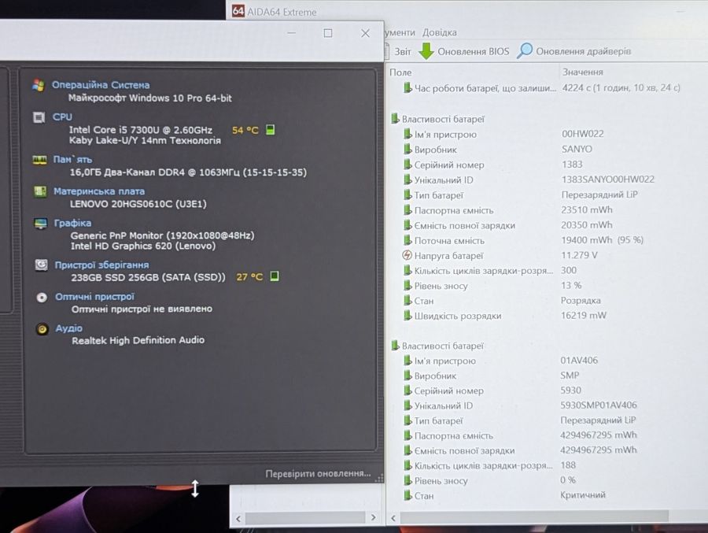Click the monitor icon beside Графіка
Viewport: 708px width, 533px height.
(x=41, y=224)
